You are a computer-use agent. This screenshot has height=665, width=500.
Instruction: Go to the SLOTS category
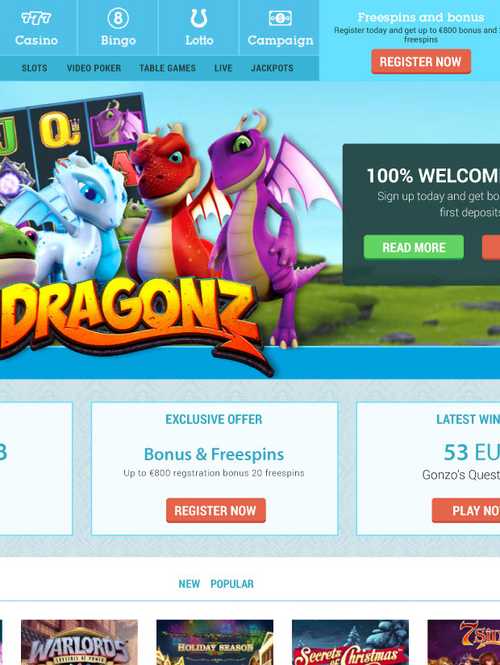35,68
